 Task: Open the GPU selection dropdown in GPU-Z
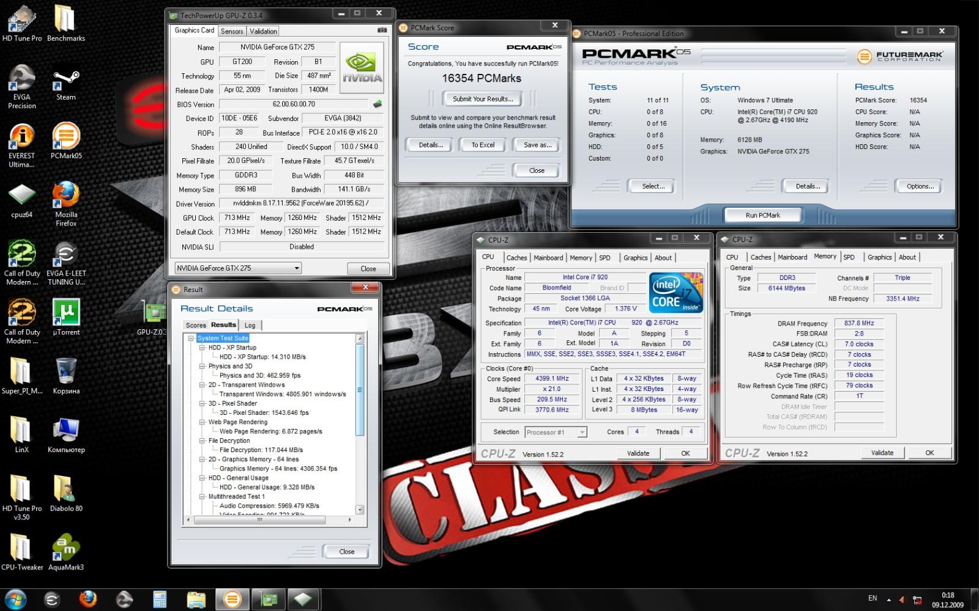[x=238, y=268]
